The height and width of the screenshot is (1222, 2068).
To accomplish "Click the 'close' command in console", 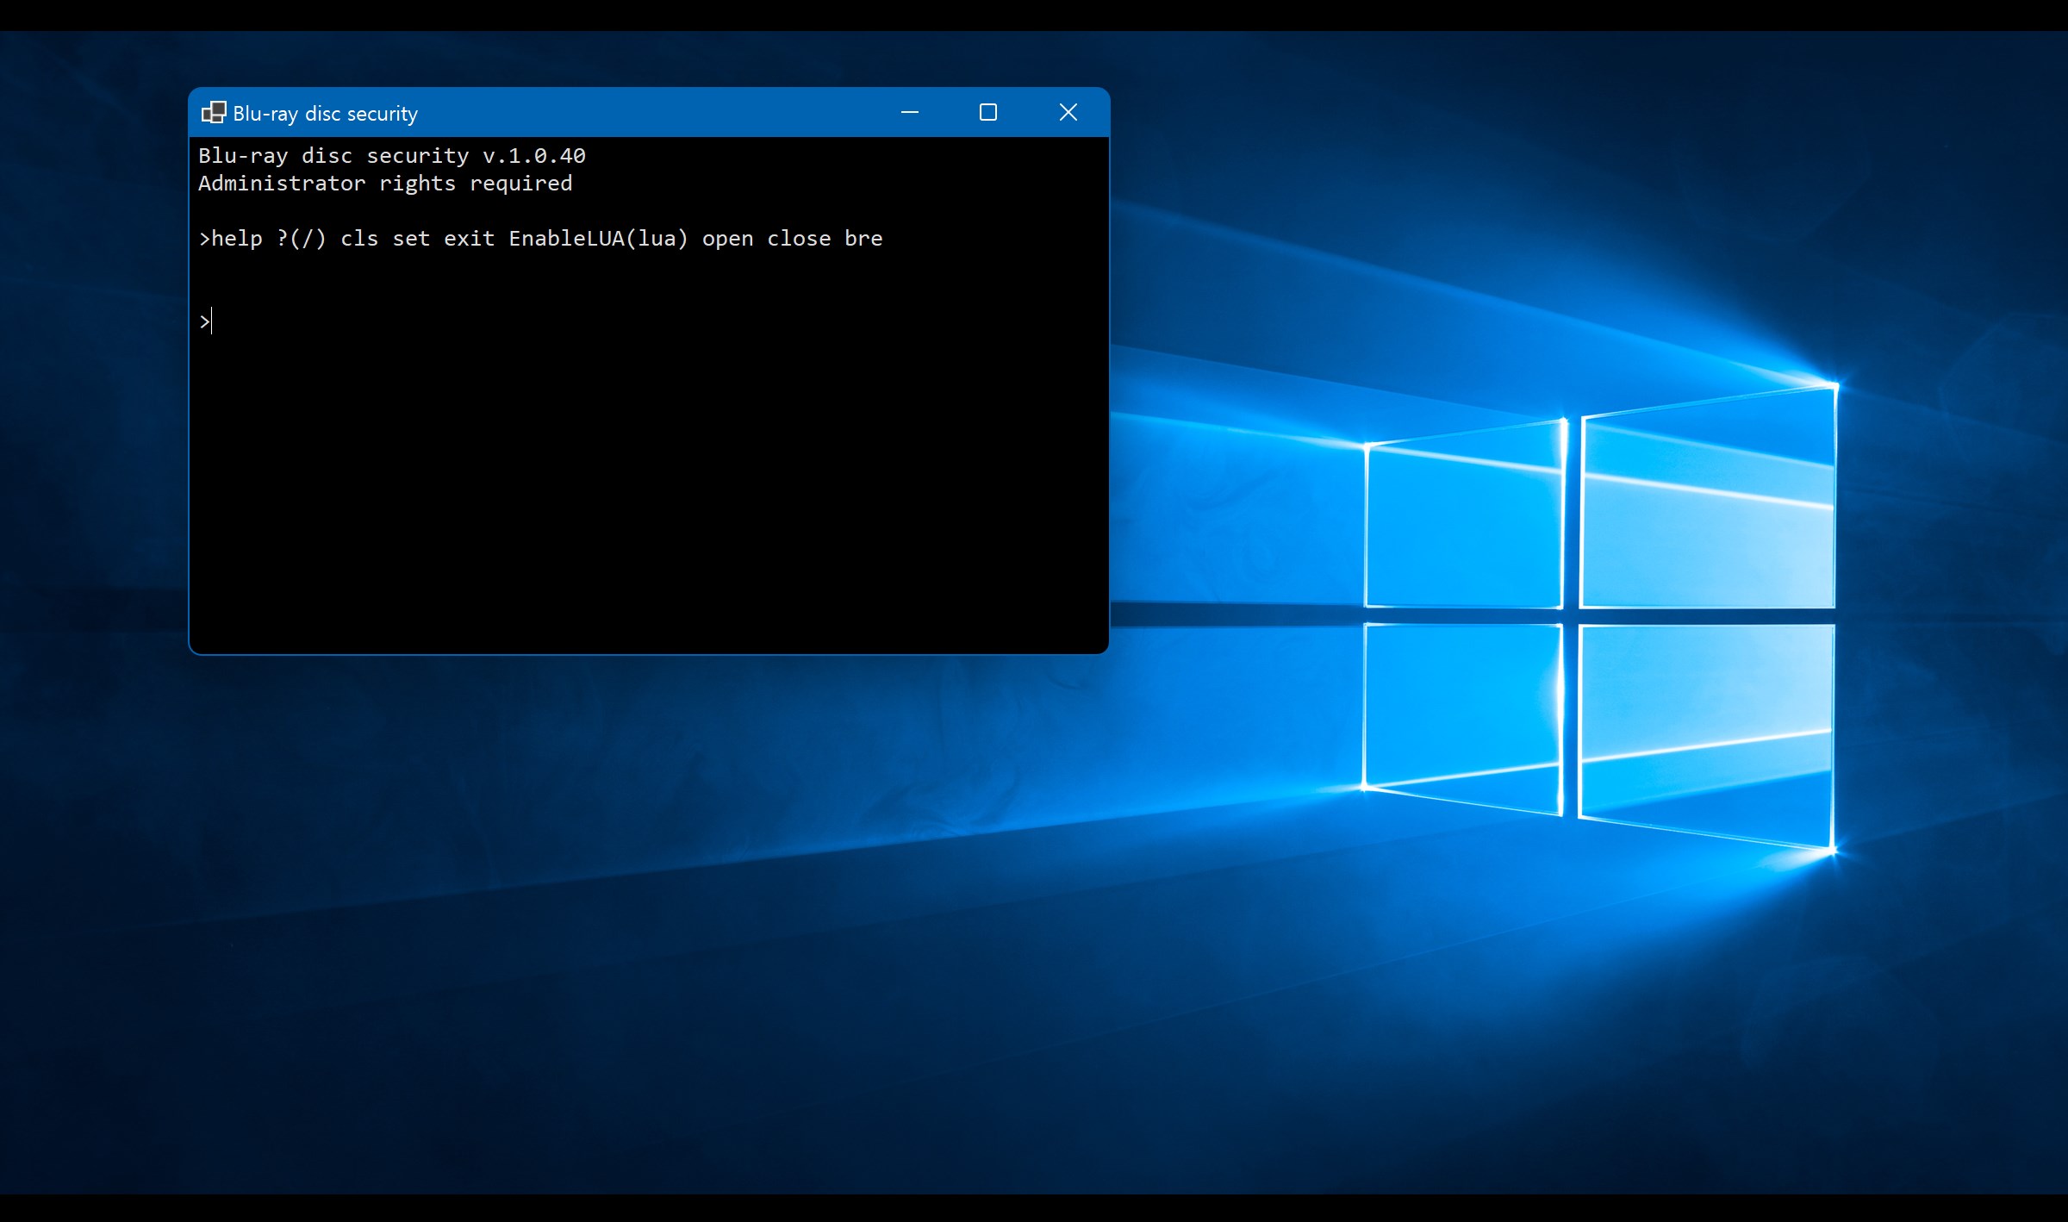I will pos(799,239).
